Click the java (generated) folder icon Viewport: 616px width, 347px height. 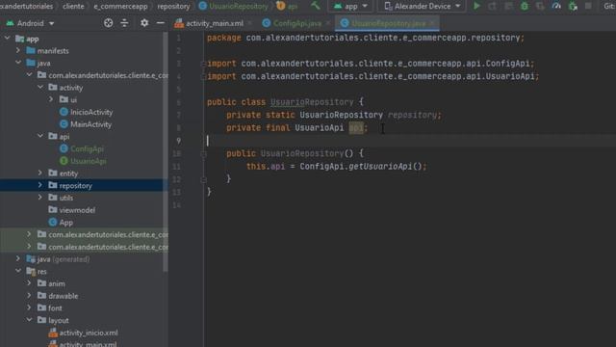(31, 259)
